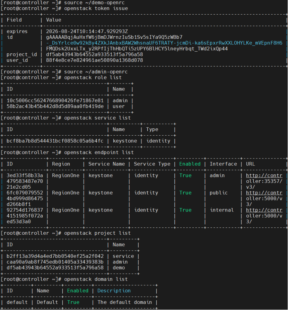Click 'default' ID in domain table
288x310 pixels.
tap(17, 302)
